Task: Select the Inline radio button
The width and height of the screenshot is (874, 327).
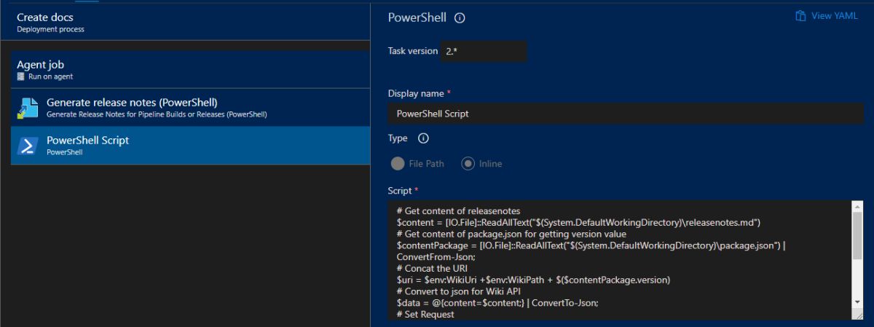Action: point(468,164)
